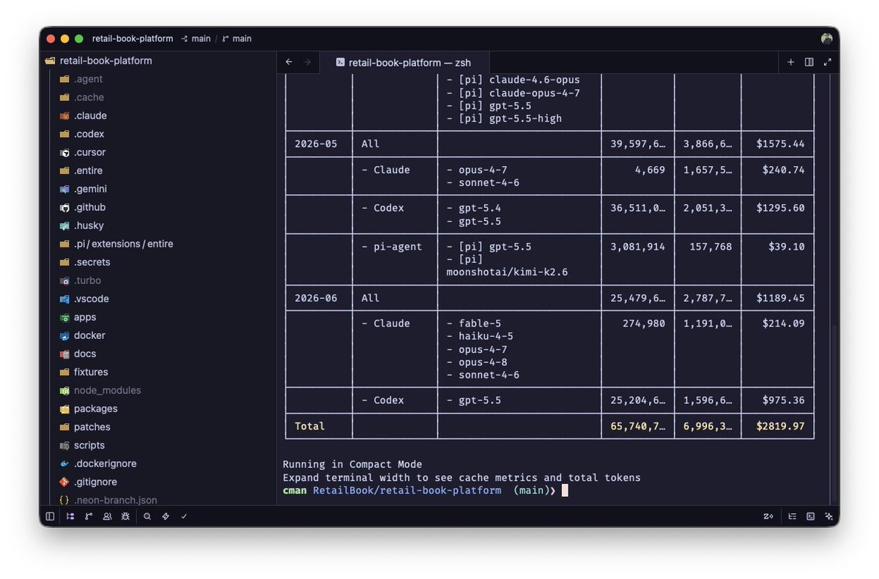Click the lightning bolt icon in status bar
This screenshot has width=879, height=579.
166,516
